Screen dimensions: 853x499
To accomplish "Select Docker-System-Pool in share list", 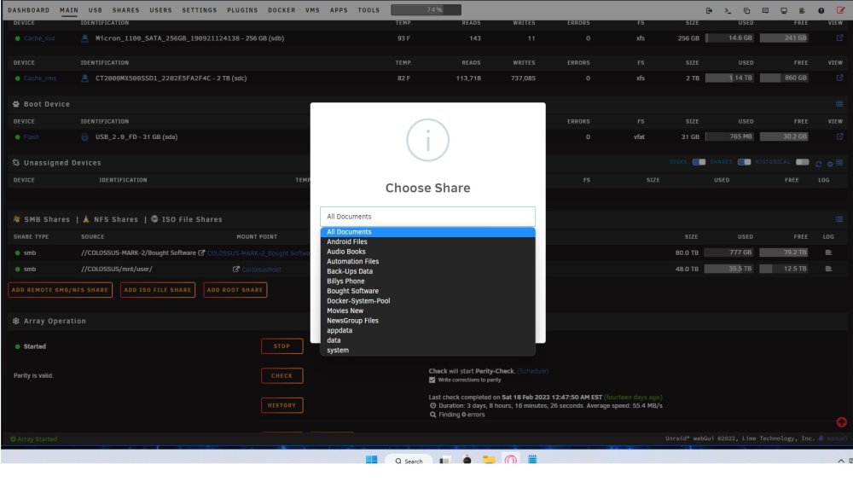I will tap(427, 301).
